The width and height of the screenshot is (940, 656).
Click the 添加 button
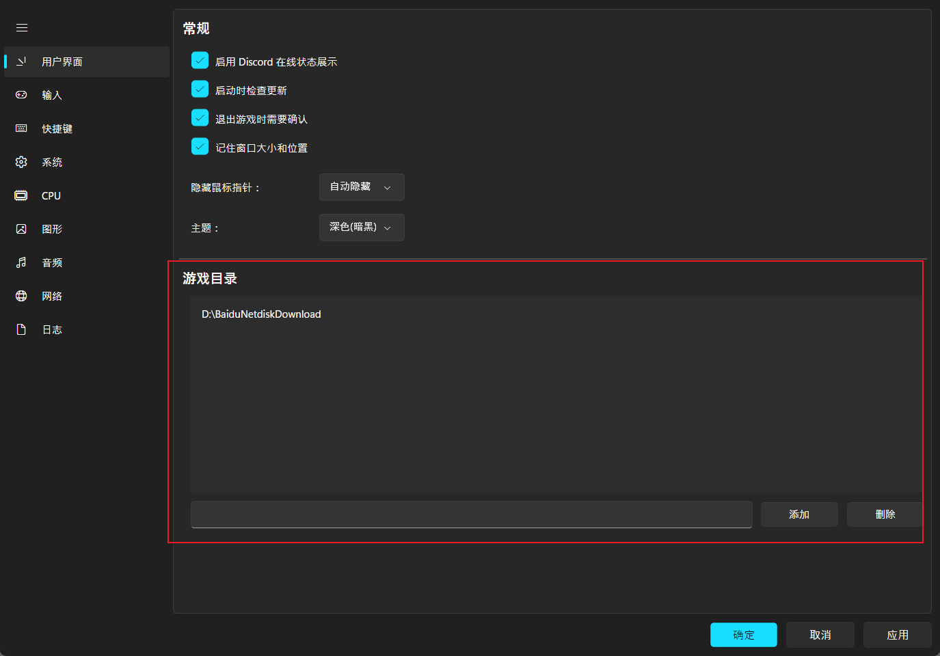click(799, 515)
